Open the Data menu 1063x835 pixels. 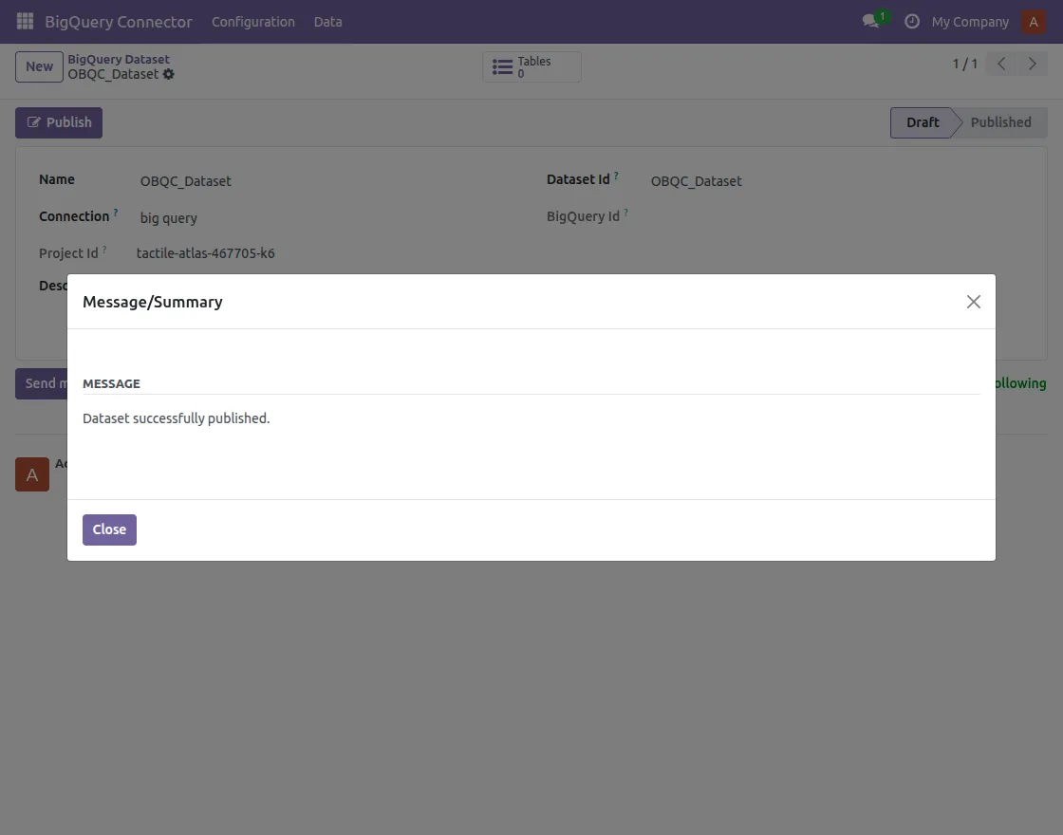pos(327,21)
